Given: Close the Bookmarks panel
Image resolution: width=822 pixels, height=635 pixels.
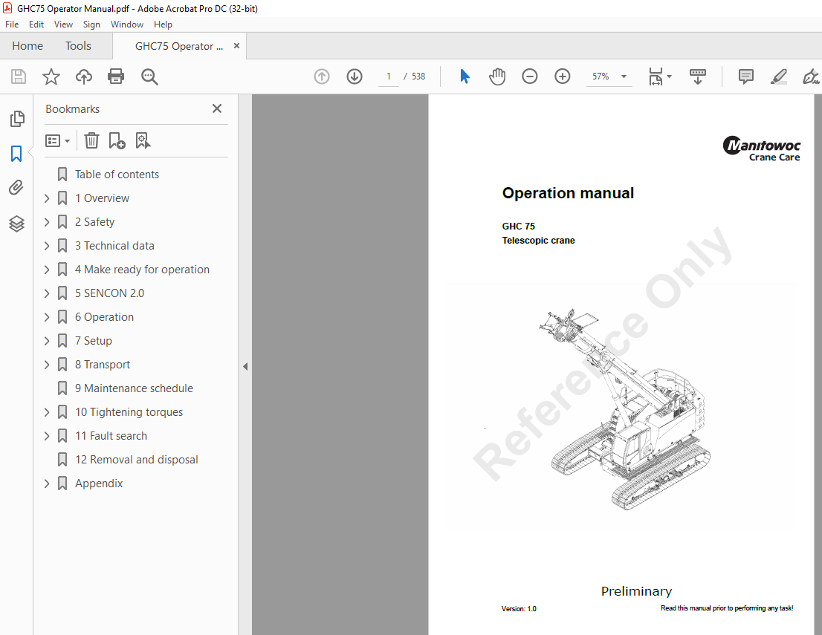Looking at the screenshot, I should coord(217,108).
